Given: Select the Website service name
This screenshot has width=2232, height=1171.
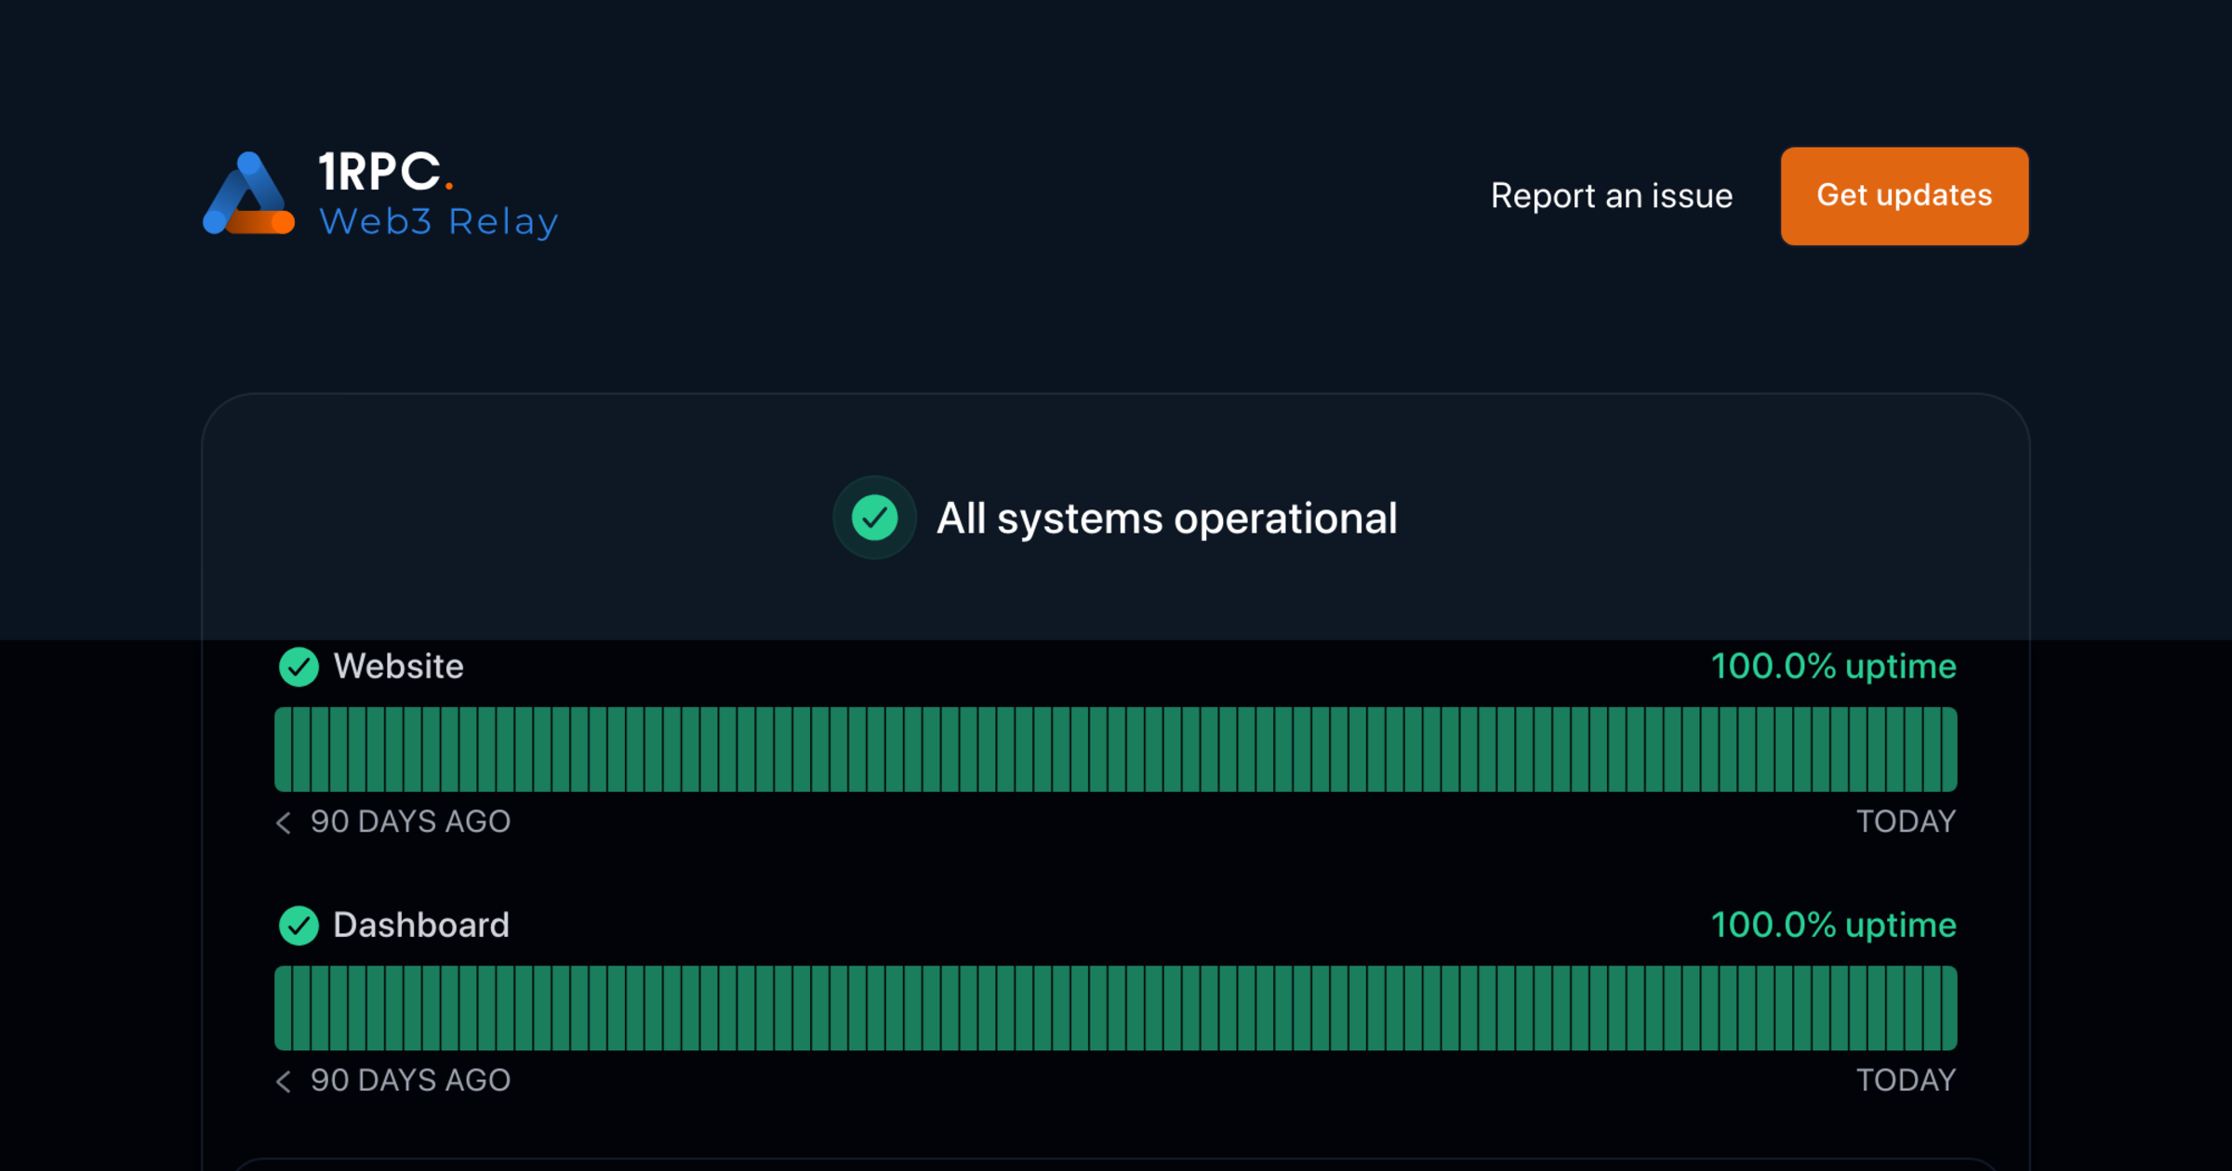Looking at the screenshot, I should tap(398, 666).
